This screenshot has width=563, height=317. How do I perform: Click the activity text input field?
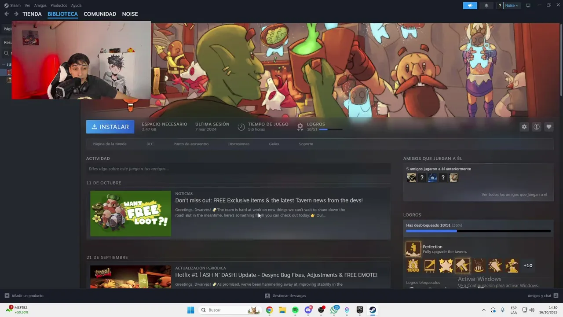(238, 169)
